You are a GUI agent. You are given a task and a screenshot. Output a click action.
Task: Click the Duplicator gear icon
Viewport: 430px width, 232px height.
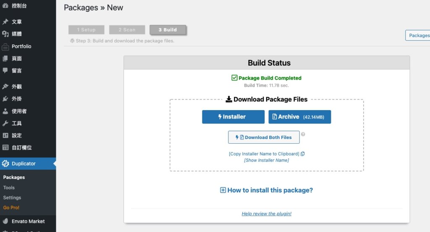pos(5,164)
